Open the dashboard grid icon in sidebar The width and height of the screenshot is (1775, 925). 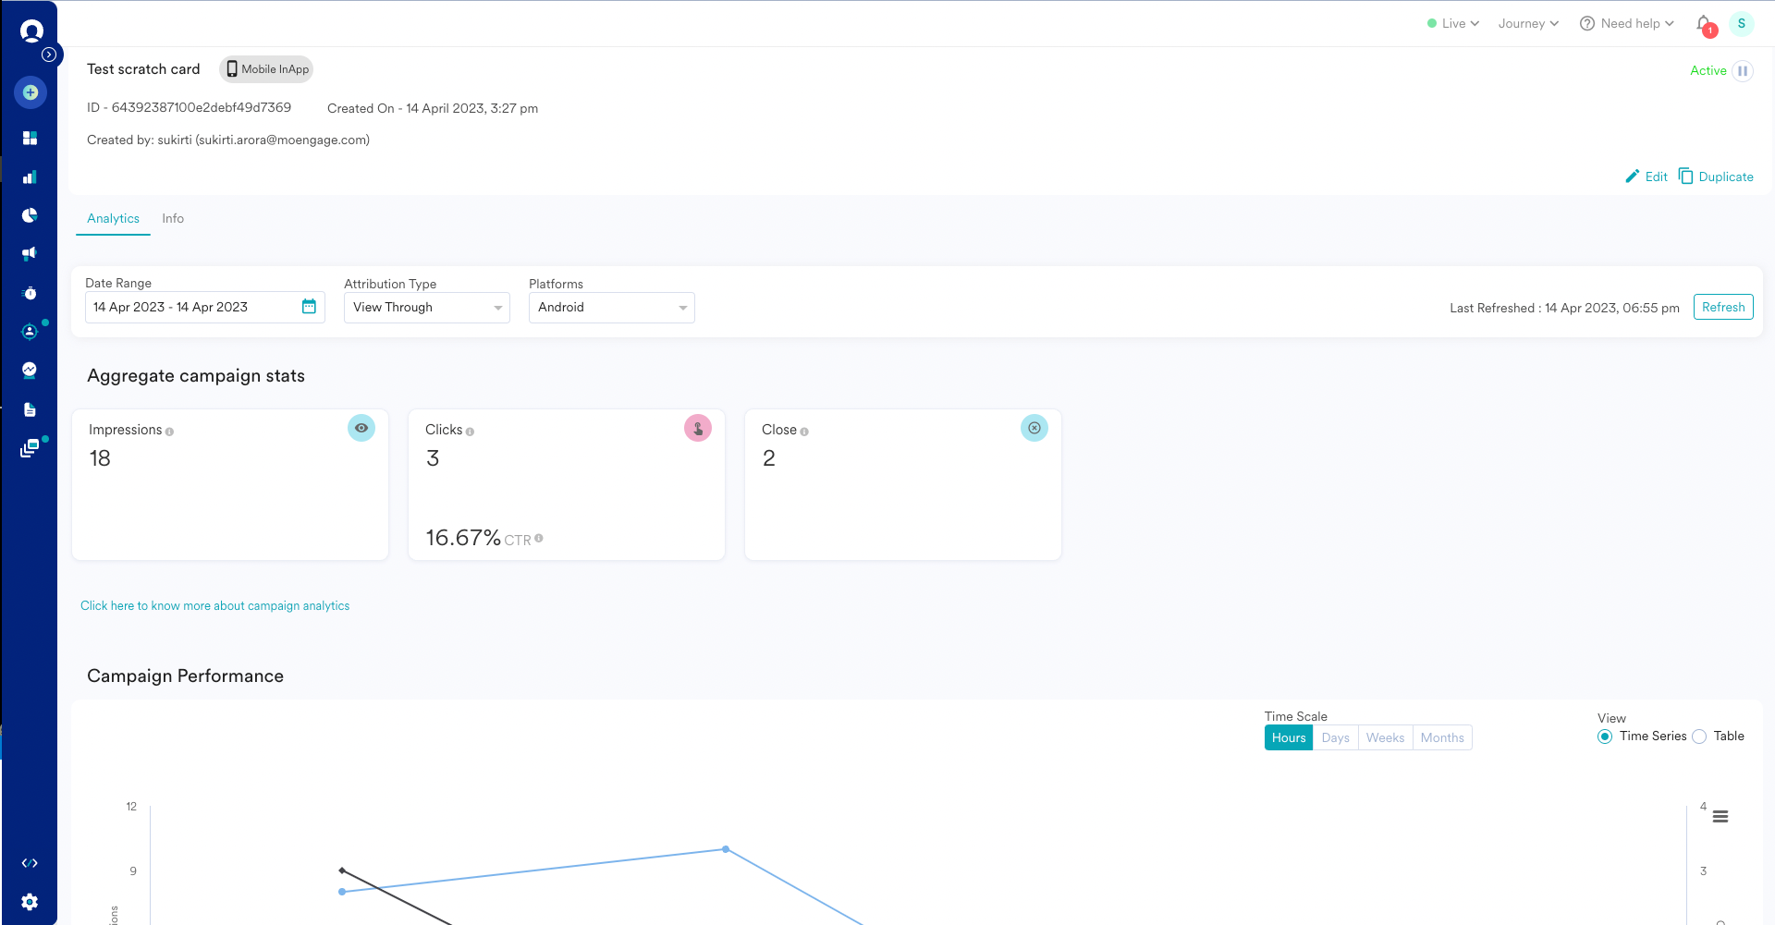click(x=30, y=138)
